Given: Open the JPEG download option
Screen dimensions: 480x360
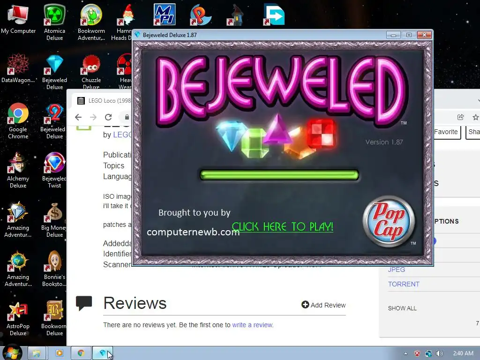Looking at the screenshot, I should click(397, 270).
